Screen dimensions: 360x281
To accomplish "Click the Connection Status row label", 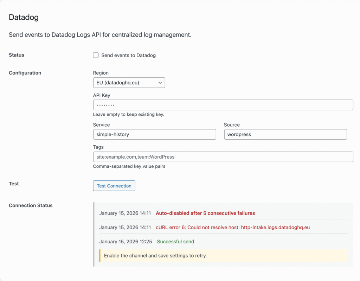I will pos(31,205).
